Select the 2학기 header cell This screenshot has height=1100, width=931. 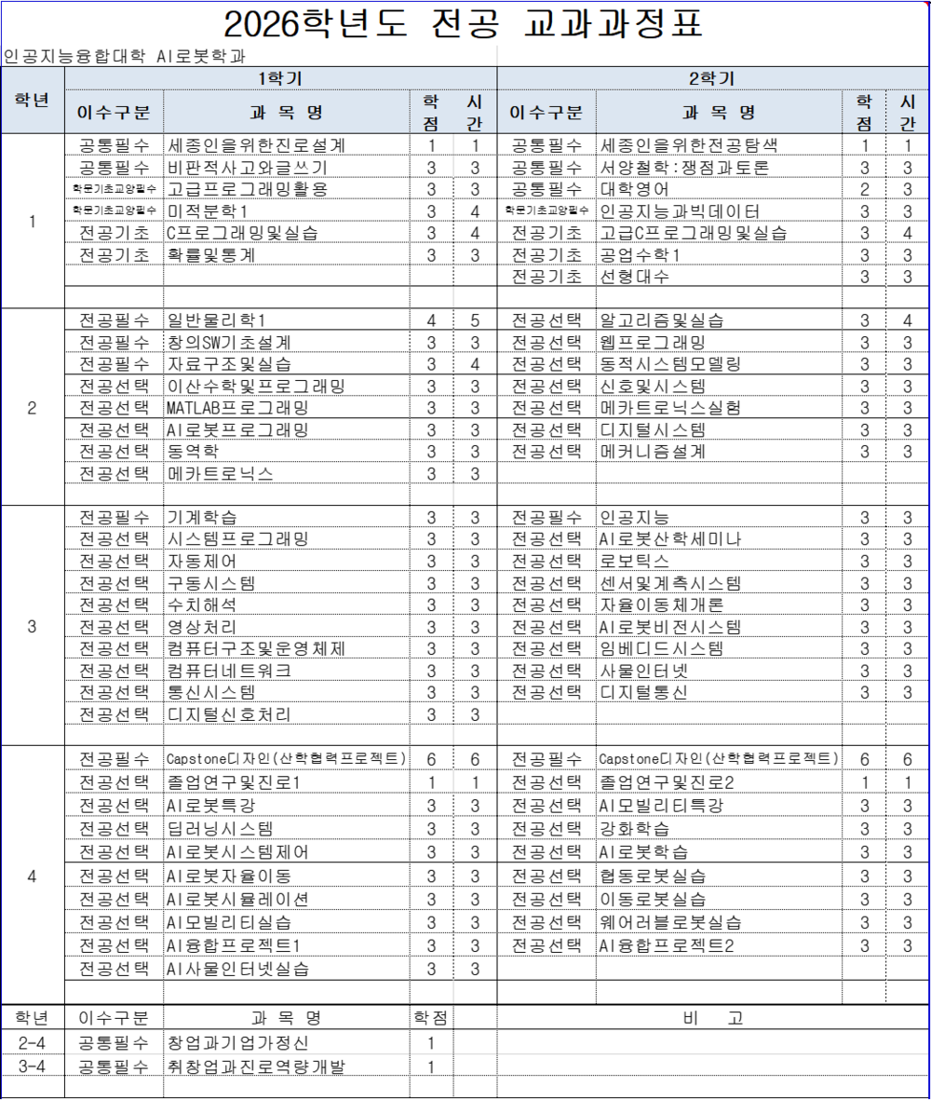(712, 78)
